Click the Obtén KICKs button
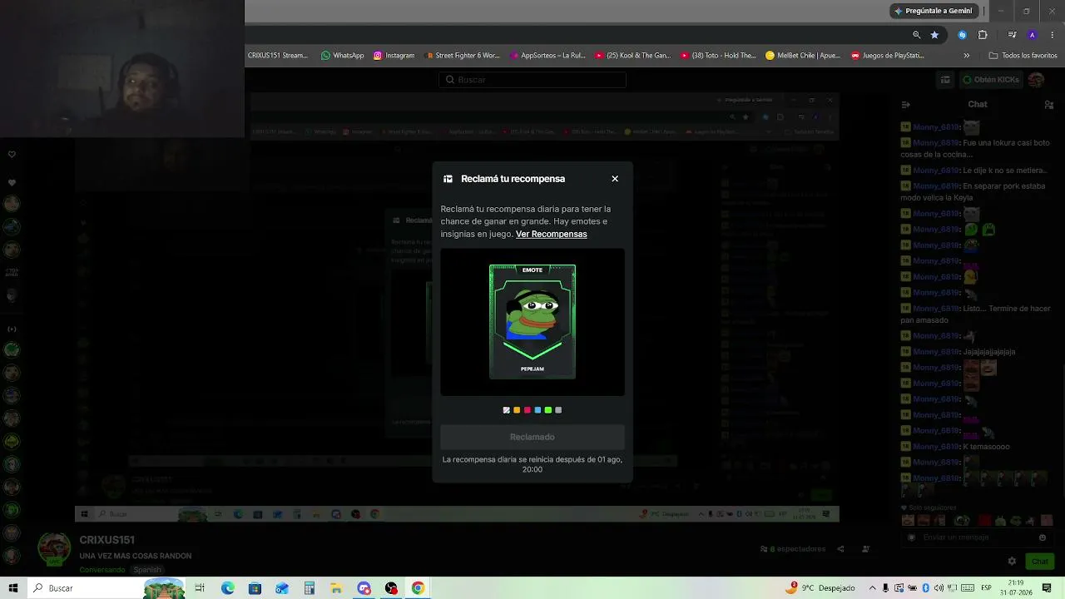The image size is (1065, 599). 991,80
